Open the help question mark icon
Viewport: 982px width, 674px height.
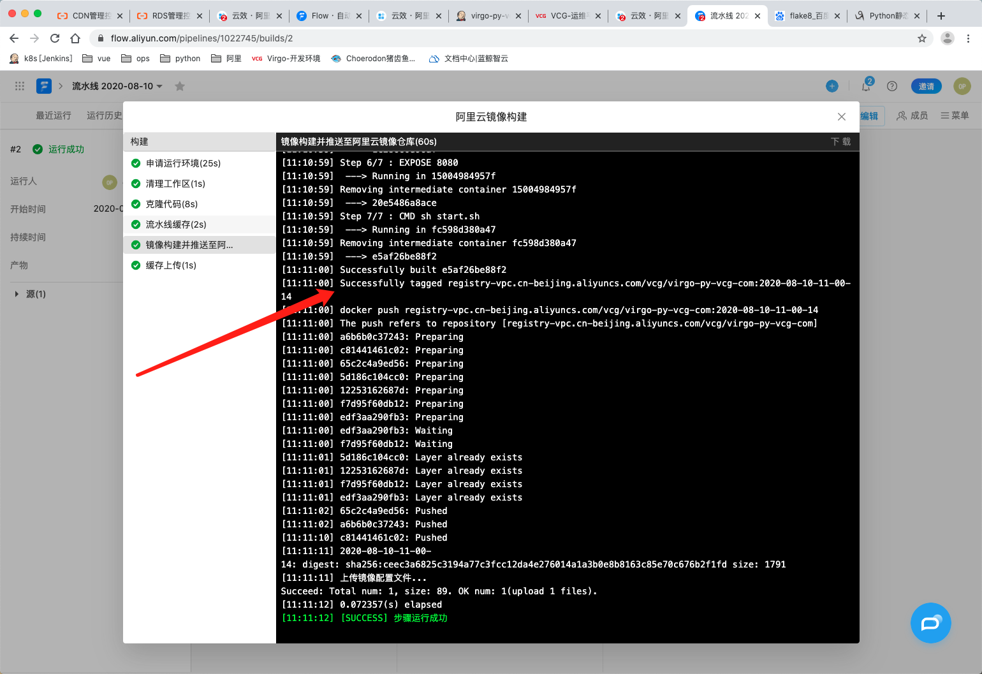[x=892, y=86]
